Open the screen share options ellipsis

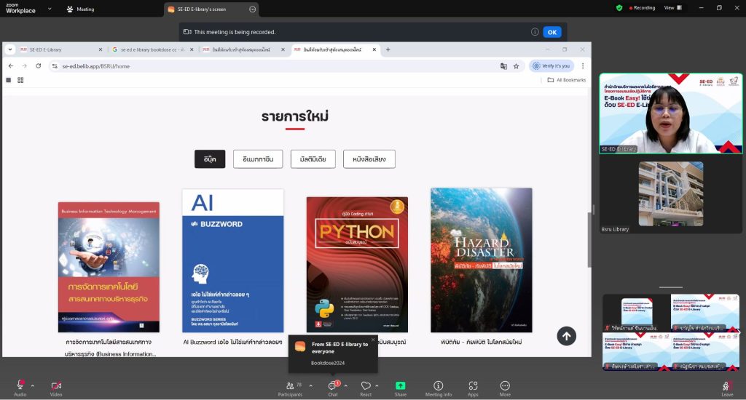pos(252,9)
